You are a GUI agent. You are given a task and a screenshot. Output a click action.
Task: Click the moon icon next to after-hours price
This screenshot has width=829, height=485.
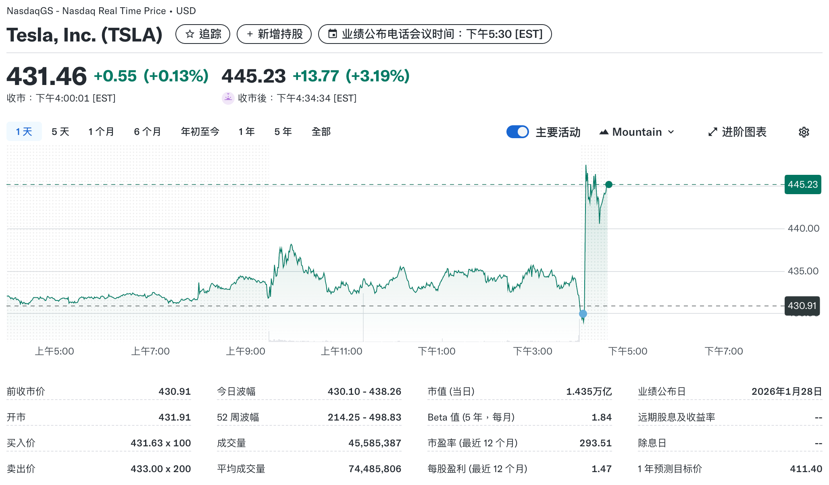click(228, 98)
